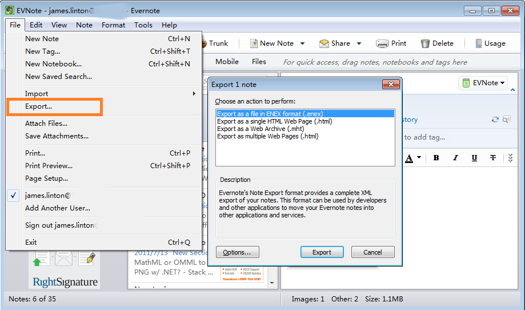This screenshot has height=310, width=525.
Task: Open the EVNote notebook dropdown
Action: (x=502, y=83)
